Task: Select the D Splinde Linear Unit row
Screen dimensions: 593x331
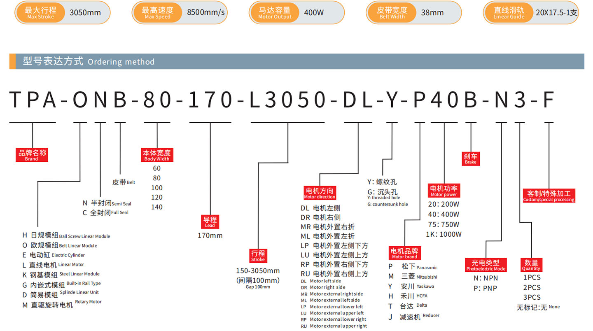Action: coord(61,294)
